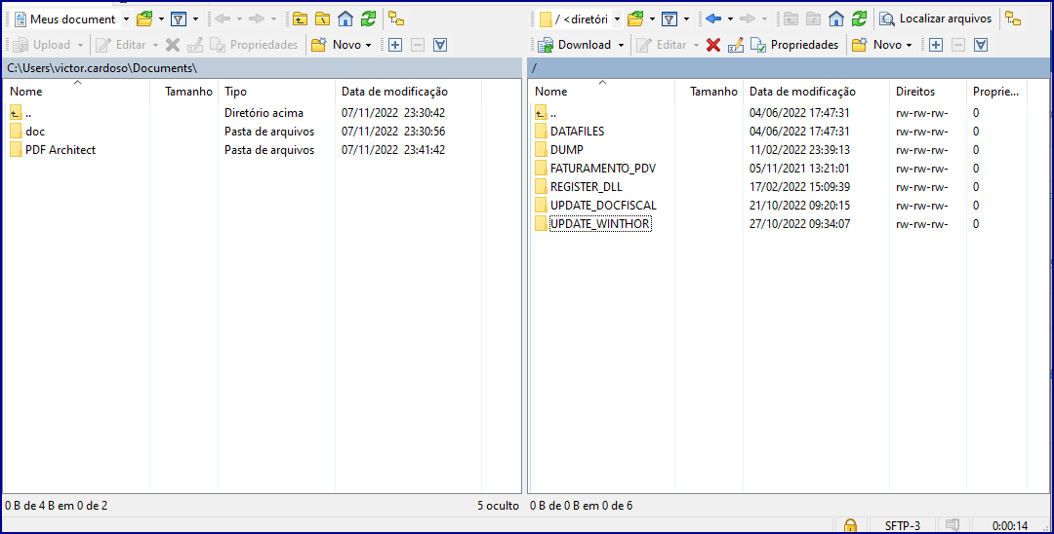Image resolution: width=1054 pixels, height=534 pixels.
Task: Go to root directory in local panel
Action: click(323, 19)
